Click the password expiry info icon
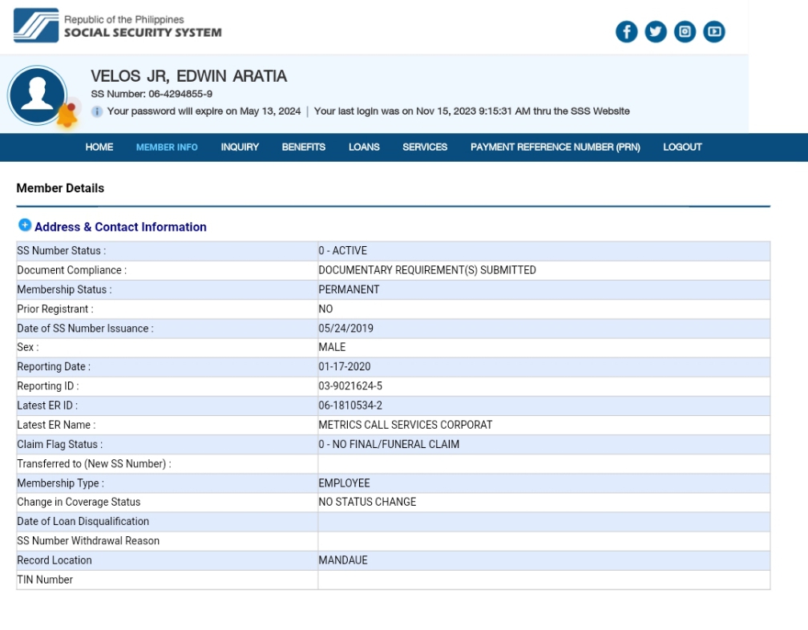This screenshot has width=808, height=630. pyautogui.click(x=97, y=111)
